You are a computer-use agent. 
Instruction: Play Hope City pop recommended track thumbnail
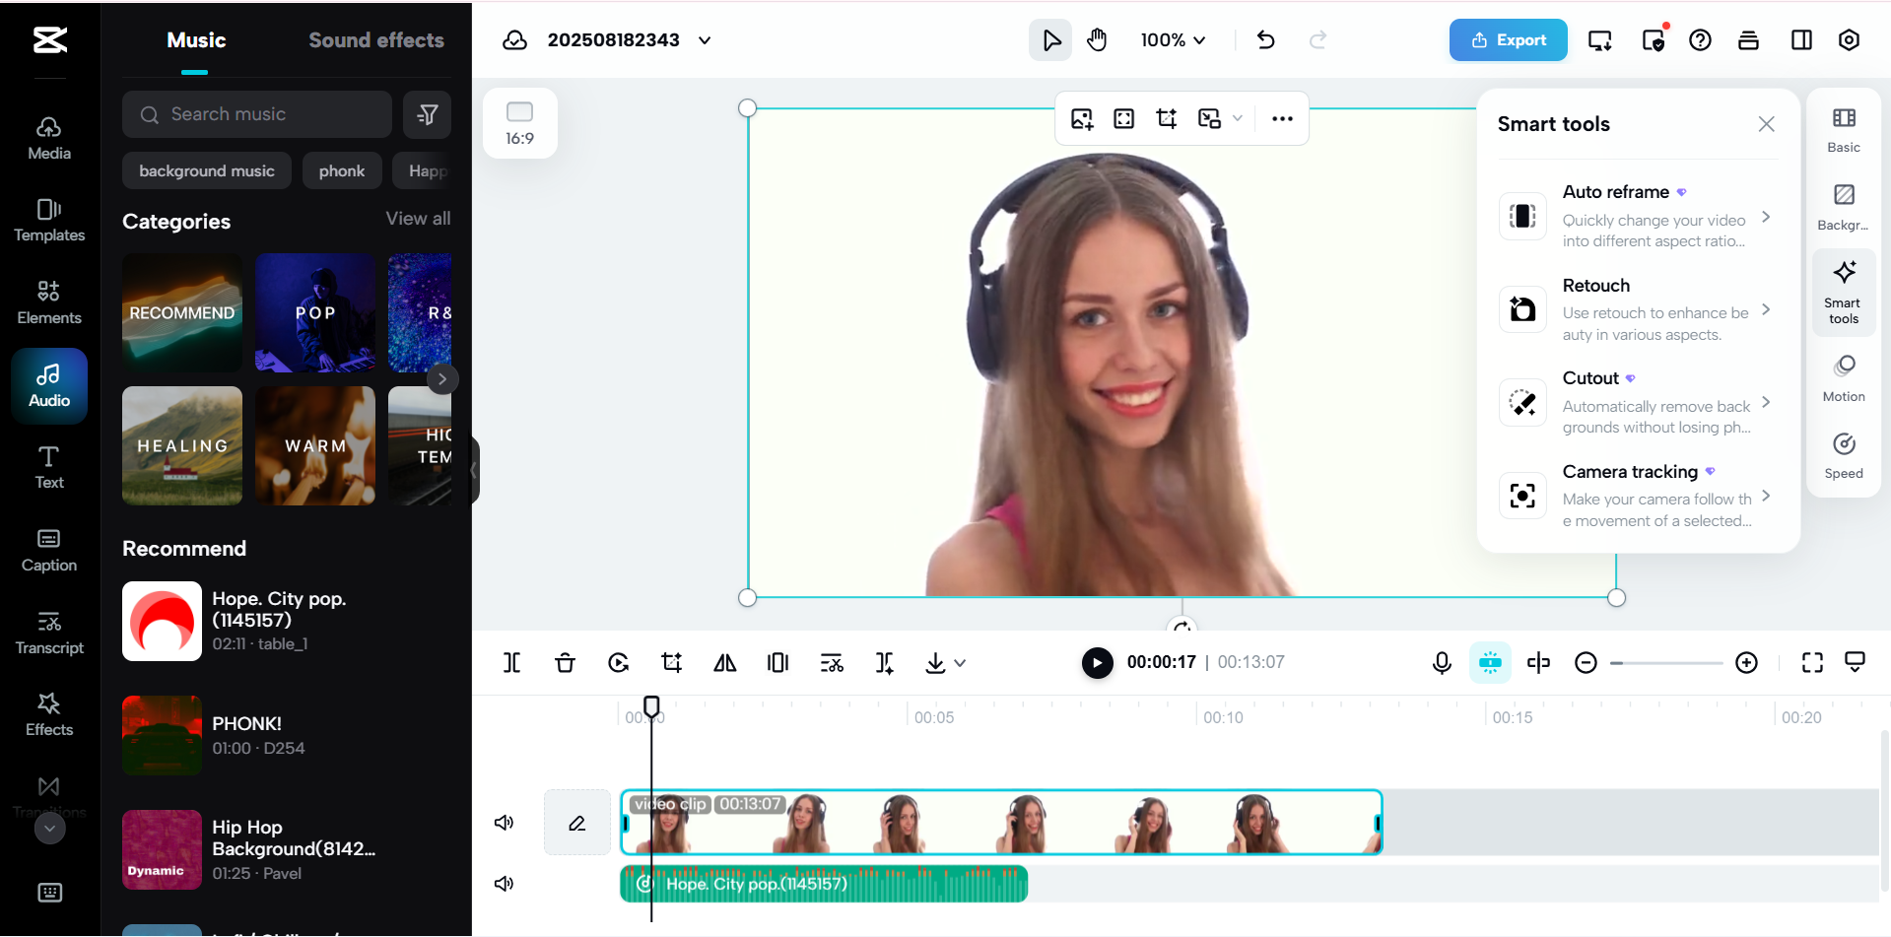(162, 621)
